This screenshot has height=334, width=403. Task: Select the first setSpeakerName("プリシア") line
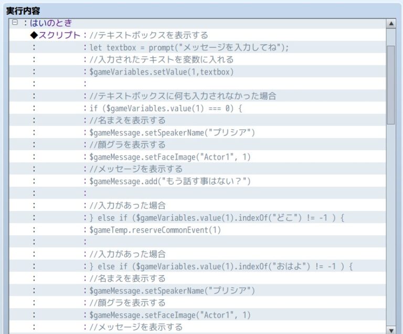click(172, 132)
